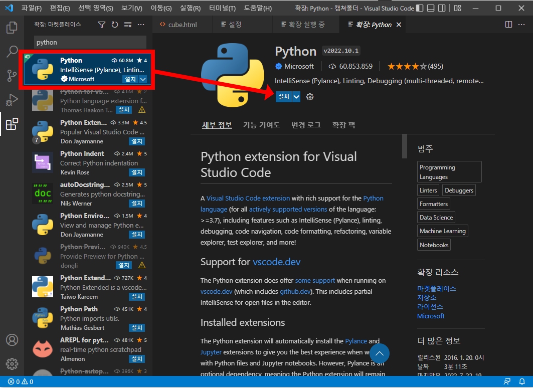Follow the Pylance link
Screen dimensions: 533x388
(356, 341)
